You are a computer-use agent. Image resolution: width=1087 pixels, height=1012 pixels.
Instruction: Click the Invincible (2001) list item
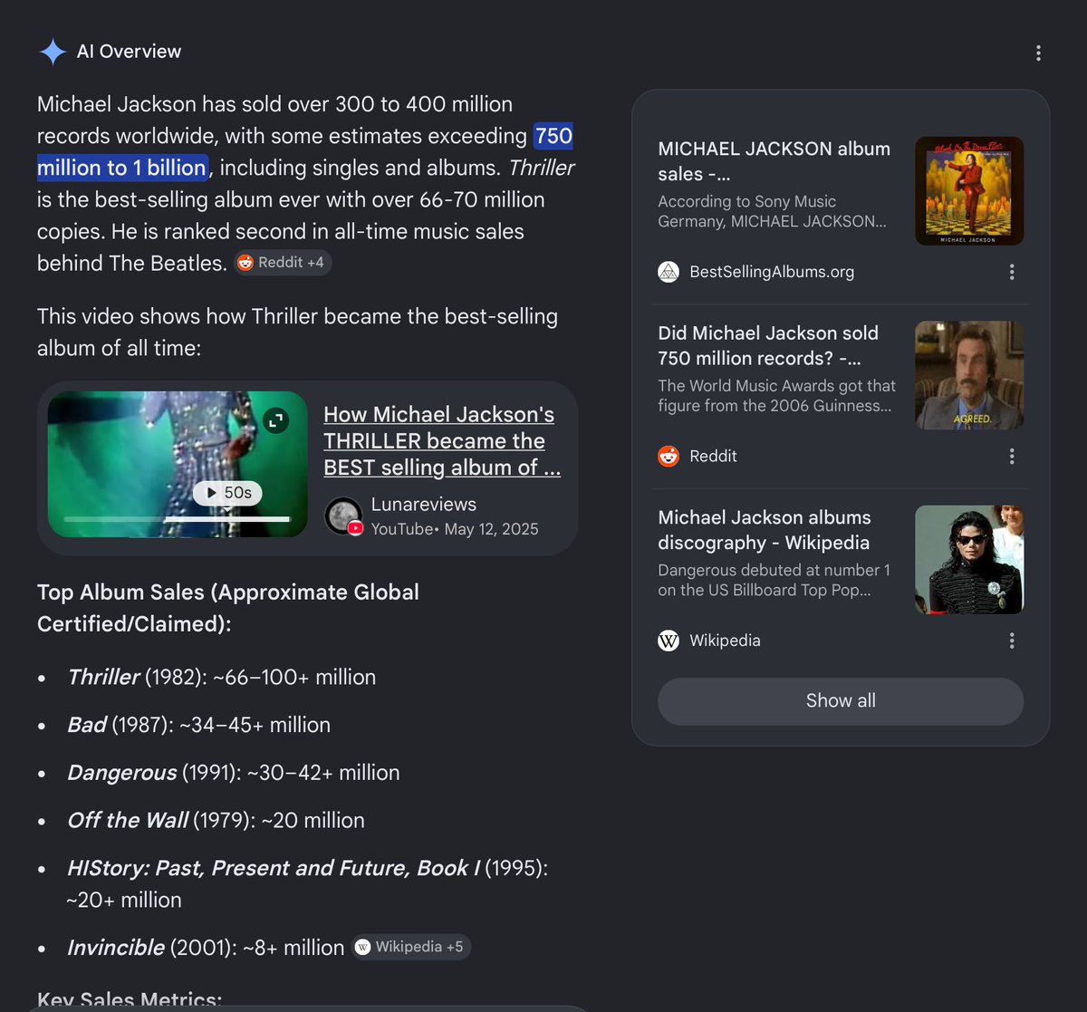[x=206, y=948]
